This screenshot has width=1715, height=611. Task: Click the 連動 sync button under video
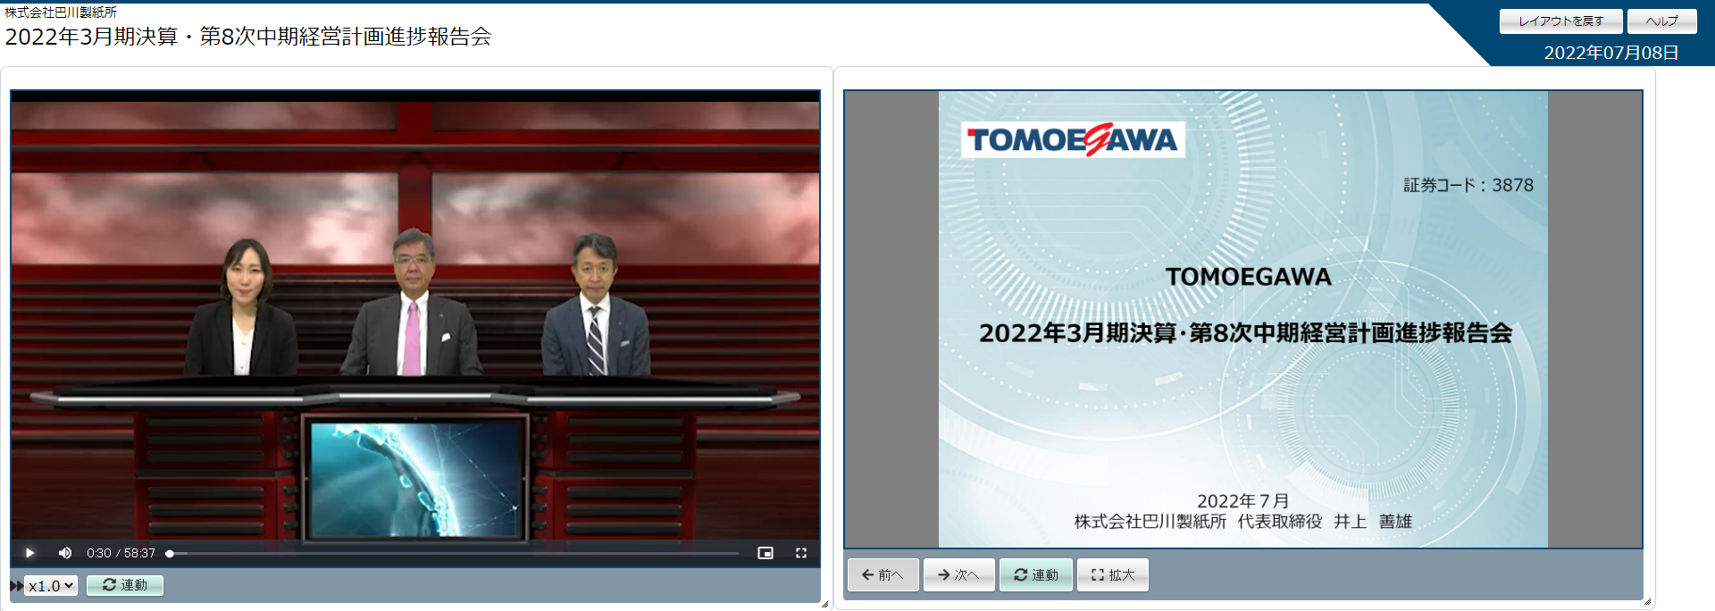click(125, 585)
